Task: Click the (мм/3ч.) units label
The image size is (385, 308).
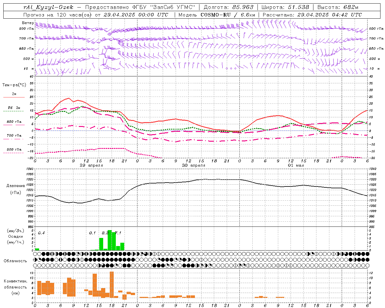Action: pyautogui.click(x=15, y=231)
